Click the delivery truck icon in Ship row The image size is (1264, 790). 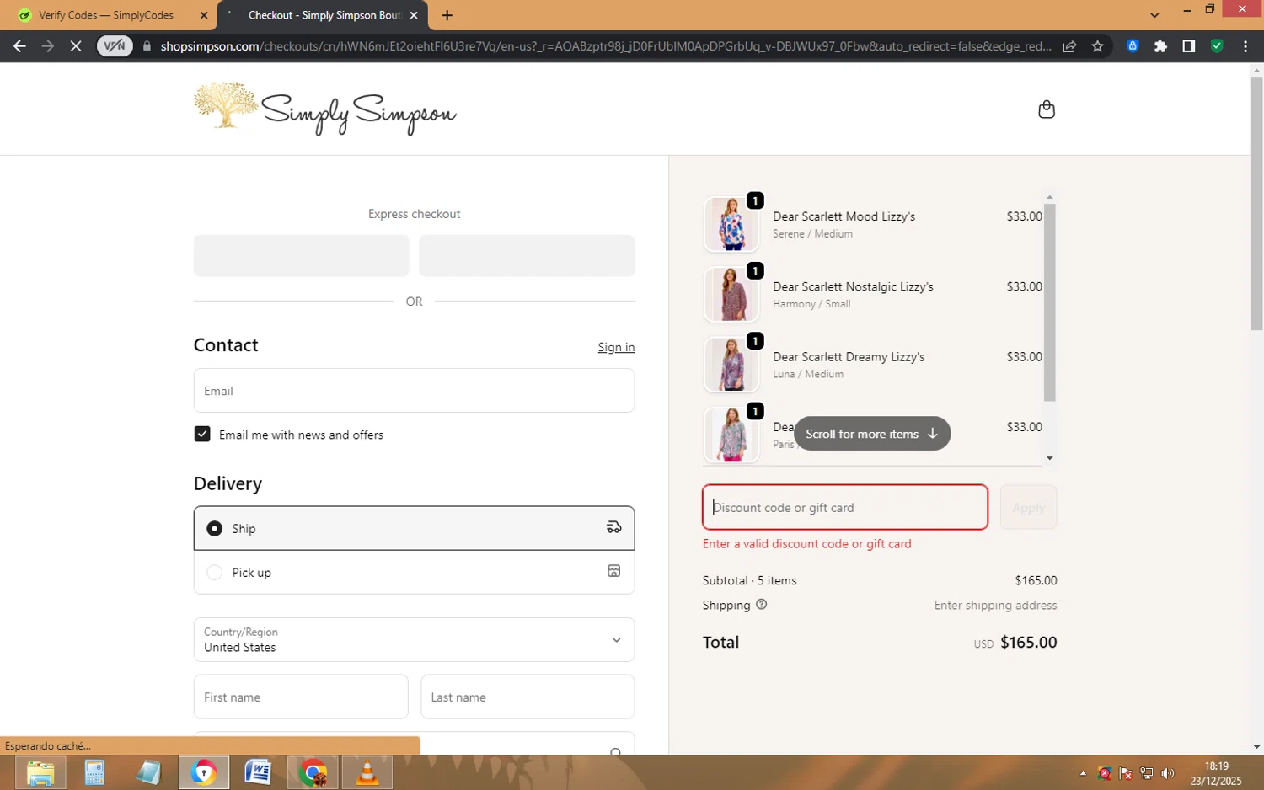(613, 527)
